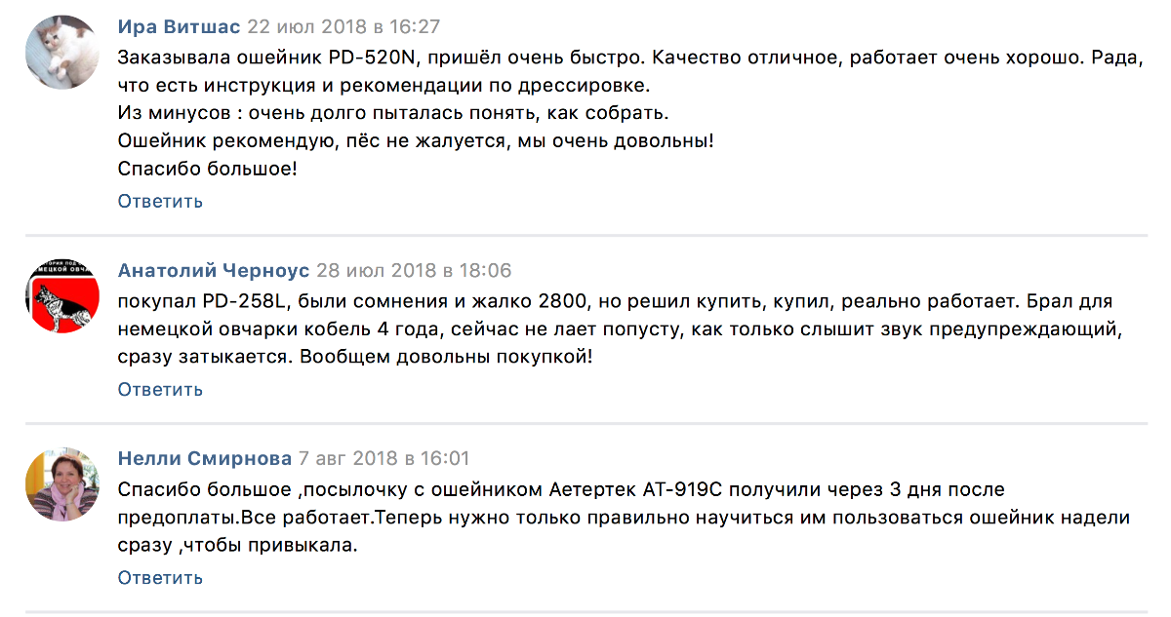Viewport: 1171px width, 617px height.
Task: Visit Анатолий Черноус profile via name
Action: pos(214,270)
